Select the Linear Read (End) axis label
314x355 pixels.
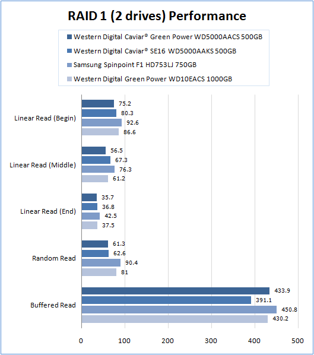(48, 211)
